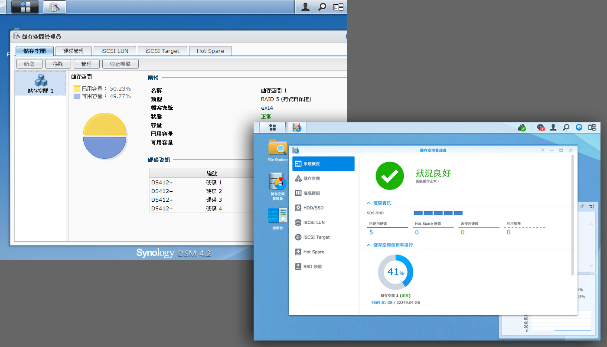The image size is (607, 347).
Task: Switch to the iSCSI LUN tab in DSM 4.2
Action: pyautogui.click(x=115, y=51)
